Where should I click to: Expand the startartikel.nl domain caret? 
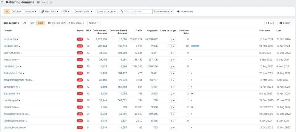pyautogui.click(x=19, y=94)
